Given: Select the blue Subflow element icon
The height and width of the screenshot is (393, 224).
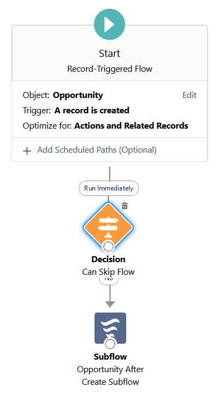Looking at the screenshot, I should [x=110, y=328].
